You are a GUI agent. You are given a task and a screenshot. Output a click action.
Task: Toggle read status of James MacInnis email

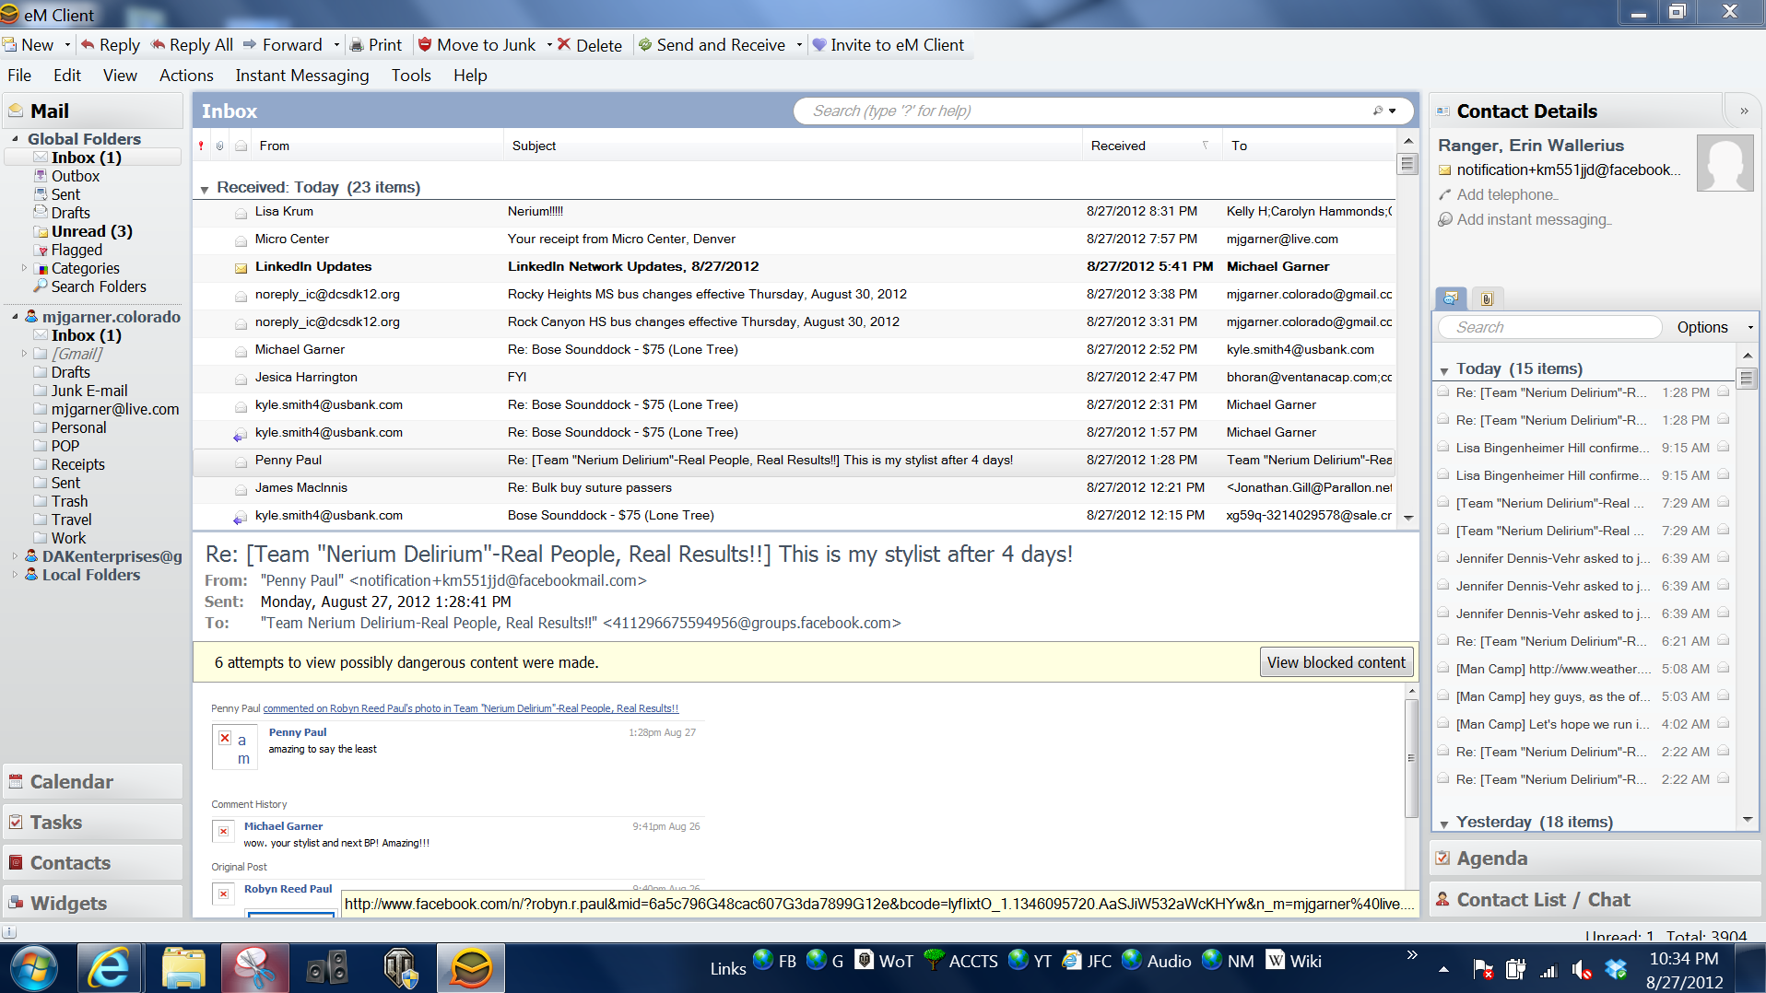point(241,489)
